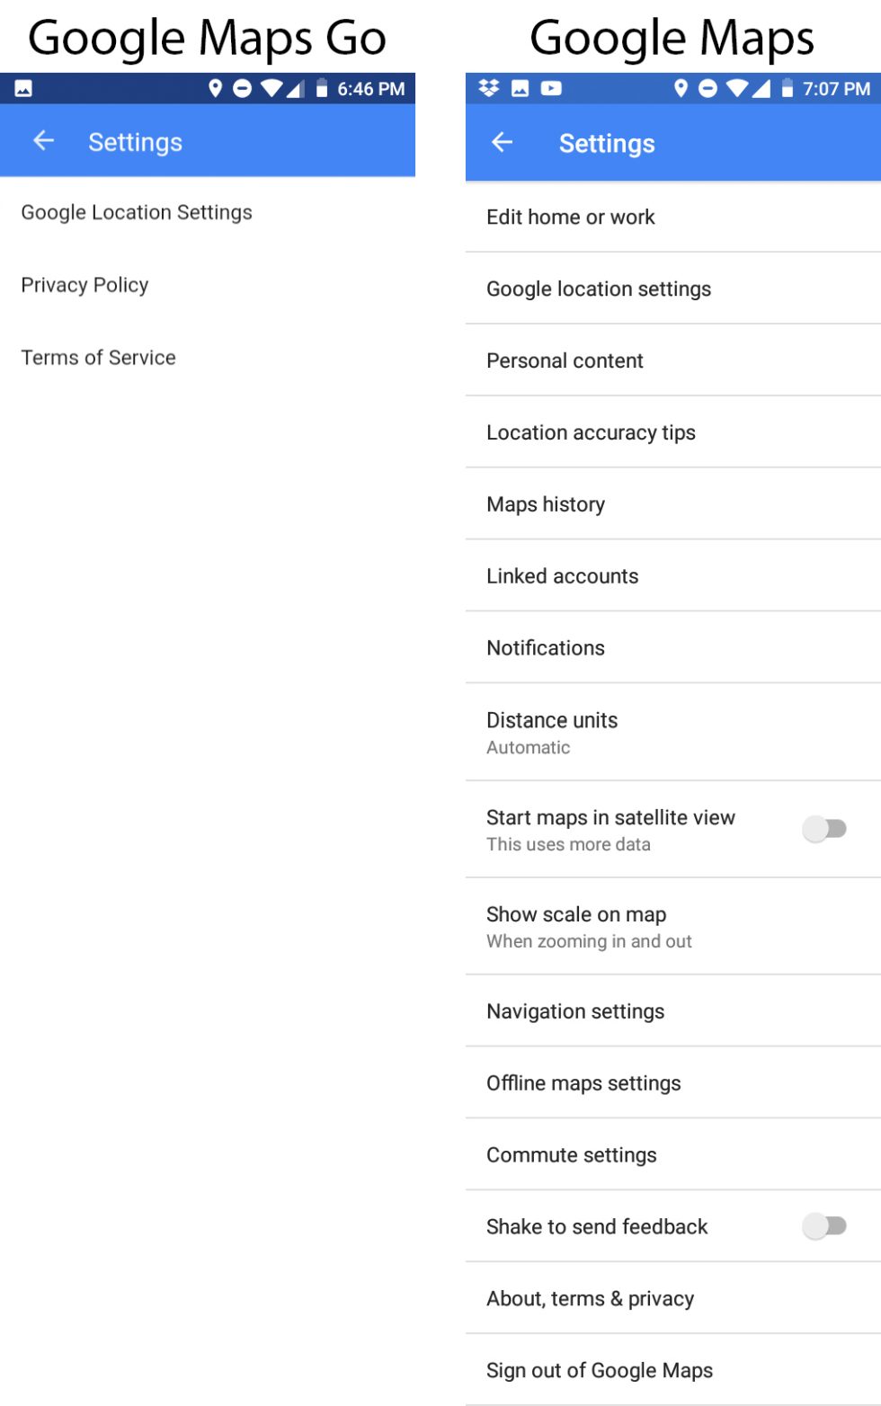Open Distance units Automatic setting
The height and width of the screenshot is (1406, 881).
point(552,732)
